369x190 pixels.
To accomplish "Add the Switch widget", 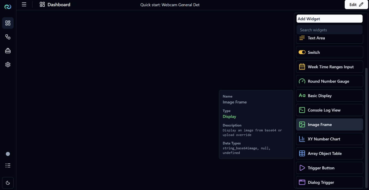I will point(329,52).
